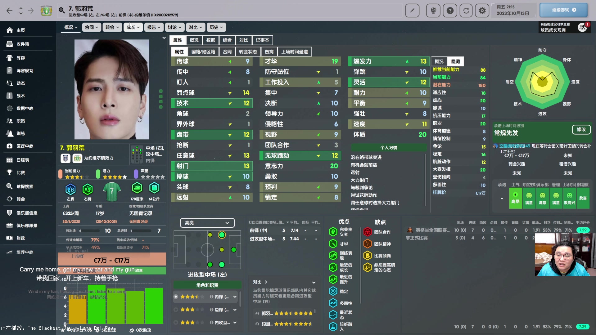Expand the 对比 comparison section chevron
This screenshot has width=596, height=335.
314,282
